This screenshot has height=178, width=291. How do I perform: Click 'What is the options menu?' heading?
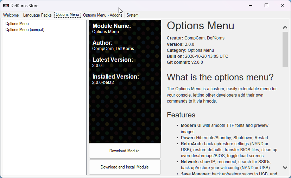[x=220, y=77]
